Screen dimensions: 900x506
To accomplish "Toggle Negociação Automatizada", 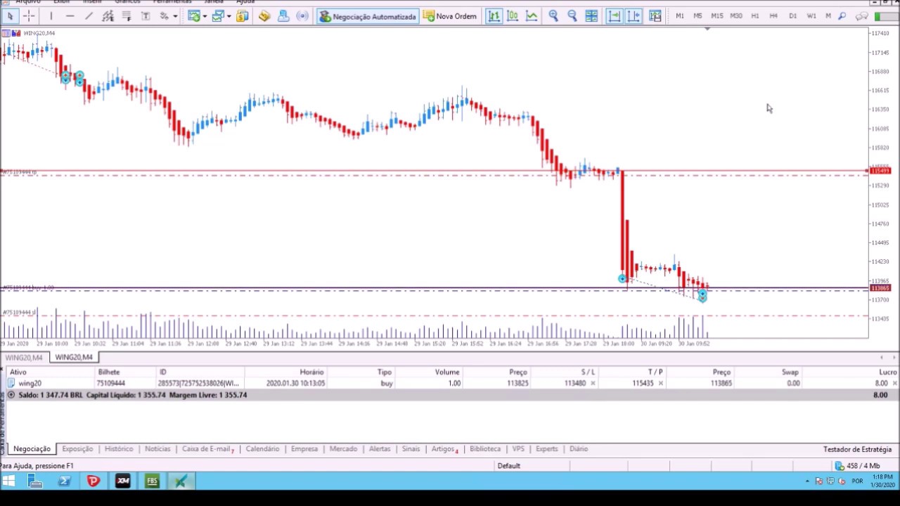I will (x=367, y=16).
